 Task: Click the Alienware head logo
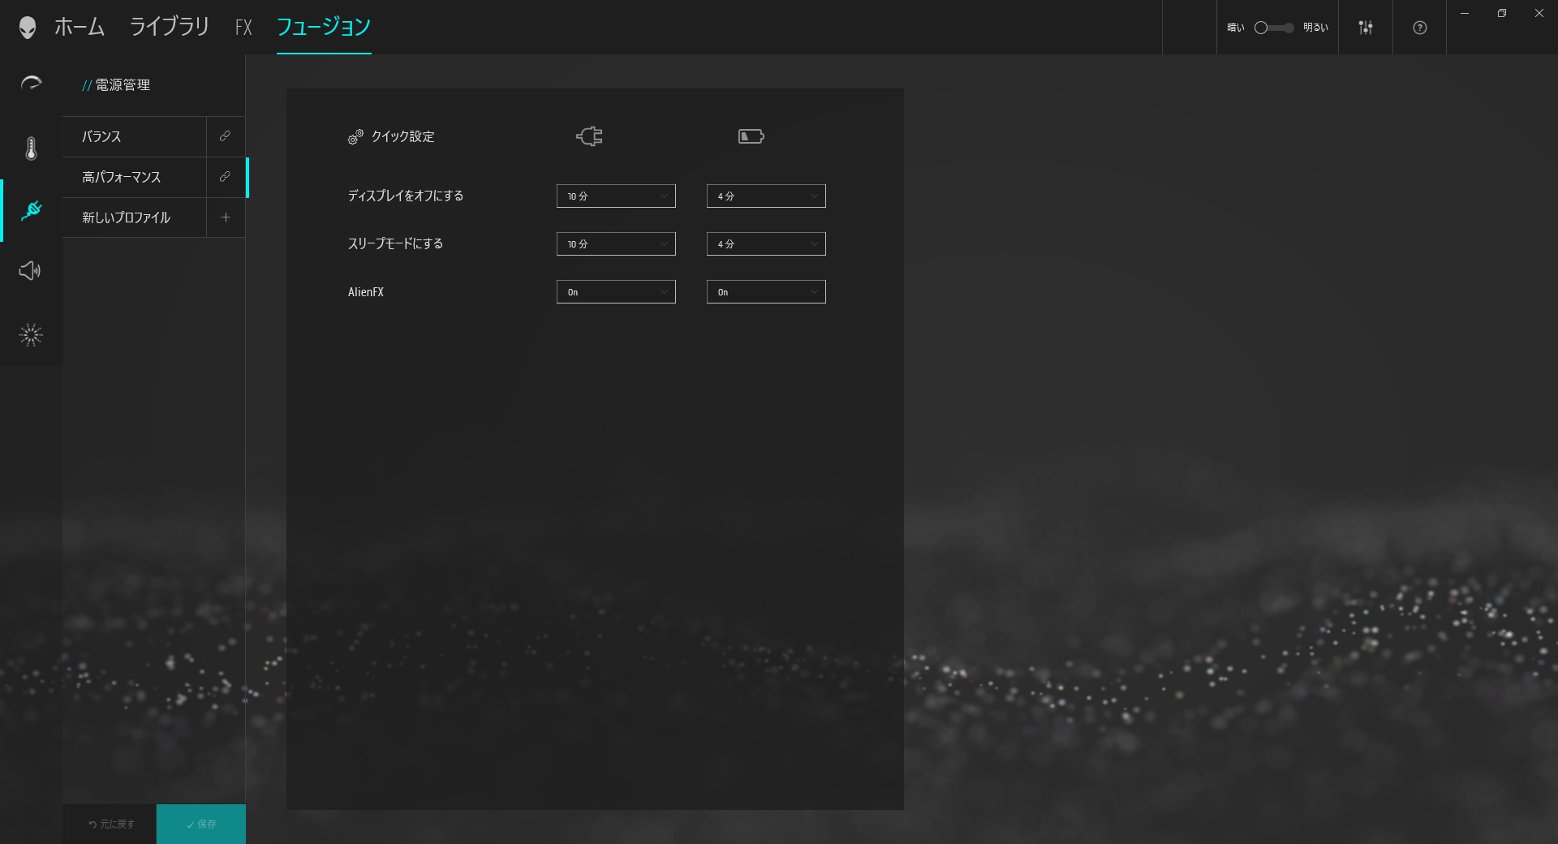pos(28,28)
